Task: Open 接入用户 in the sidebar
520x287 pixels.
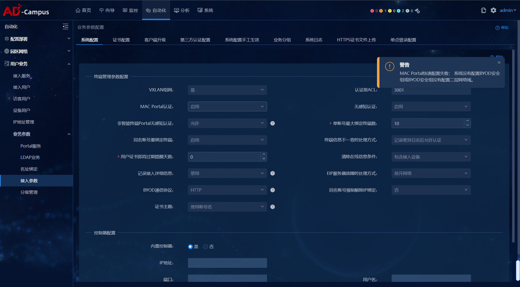Action: [22, 87]
